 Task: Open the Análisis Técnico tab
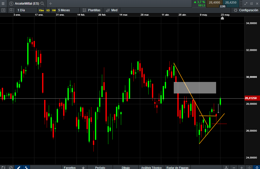tap(151, 167)
